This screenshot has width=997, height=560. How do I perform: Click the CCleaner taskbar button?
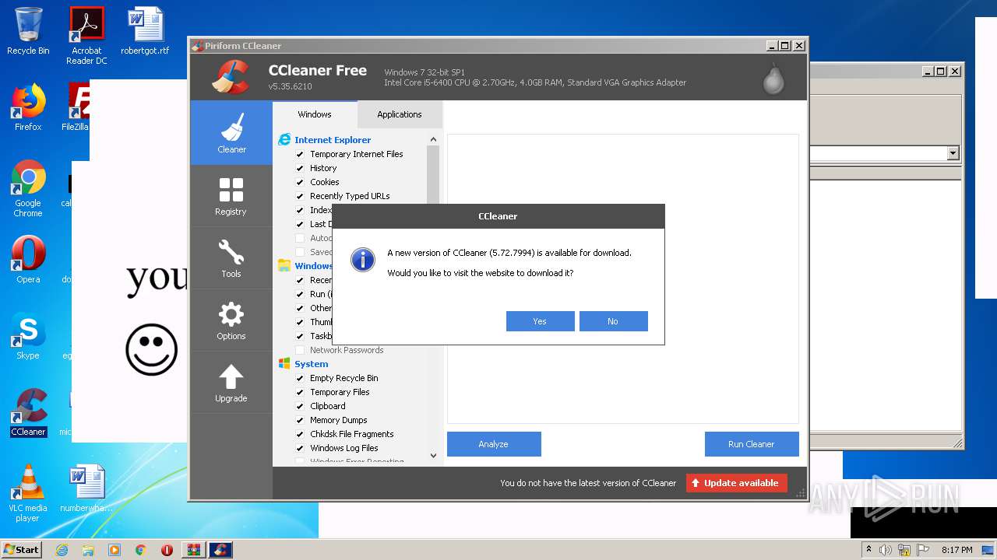click(220, 550)
